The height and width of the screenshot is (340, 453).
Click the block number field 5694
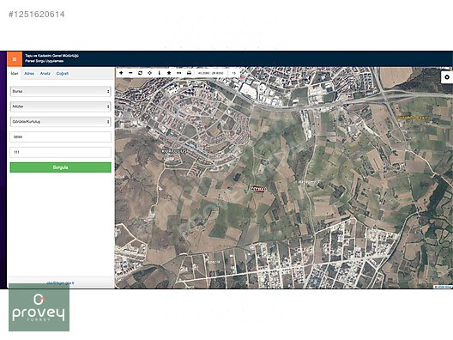60,137
